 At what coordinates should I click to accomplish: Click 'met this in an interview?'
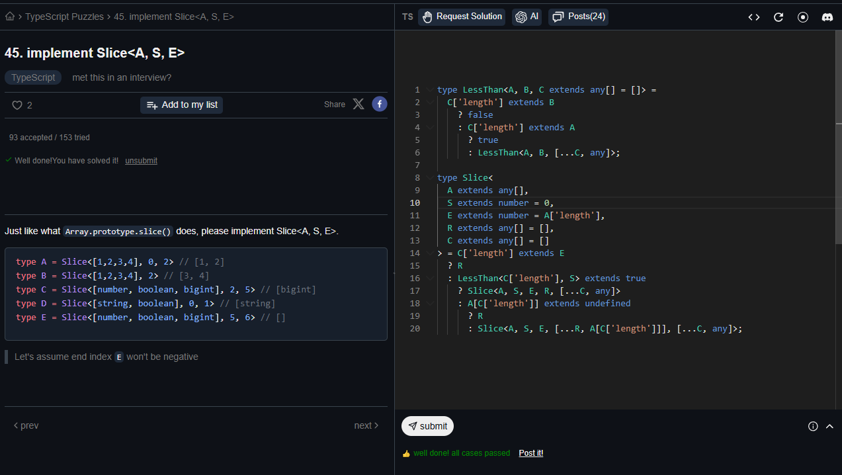click(122, 77)
